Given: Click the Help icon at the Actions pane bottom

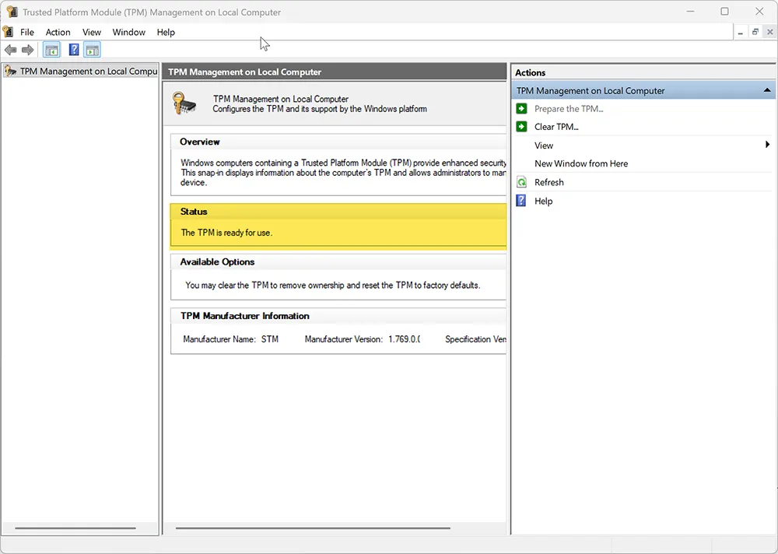Looking at the screenshot, I should [520, 201].
